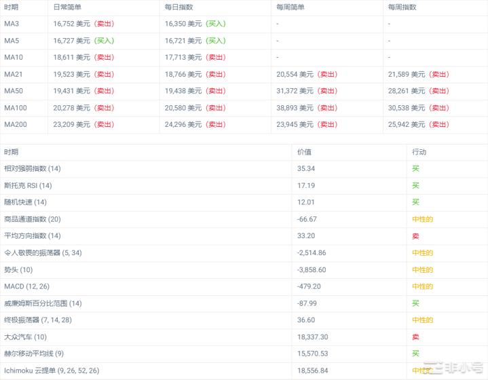Select the 斯托克 RSI (14) indicator

tap(28, 185)
